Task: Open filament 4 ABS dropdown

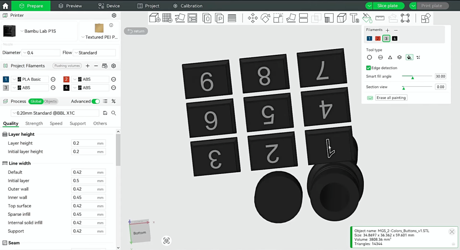Action: click(90, 88)
